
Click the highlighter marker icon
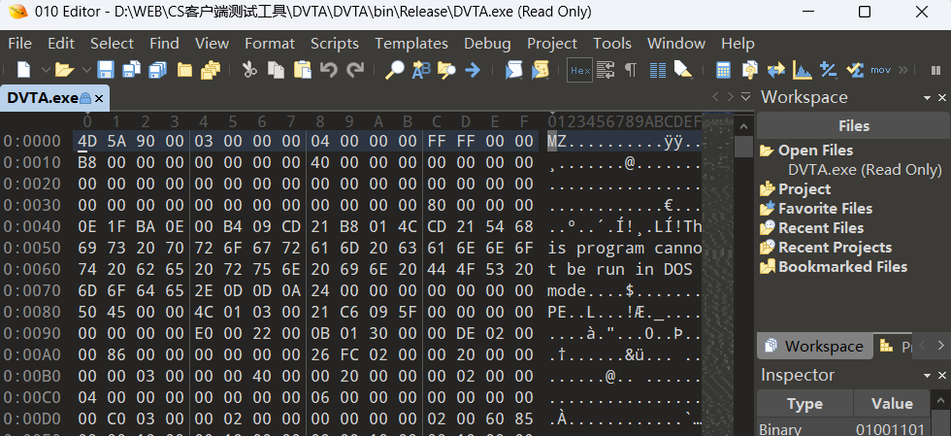click(x=683, y=70)
